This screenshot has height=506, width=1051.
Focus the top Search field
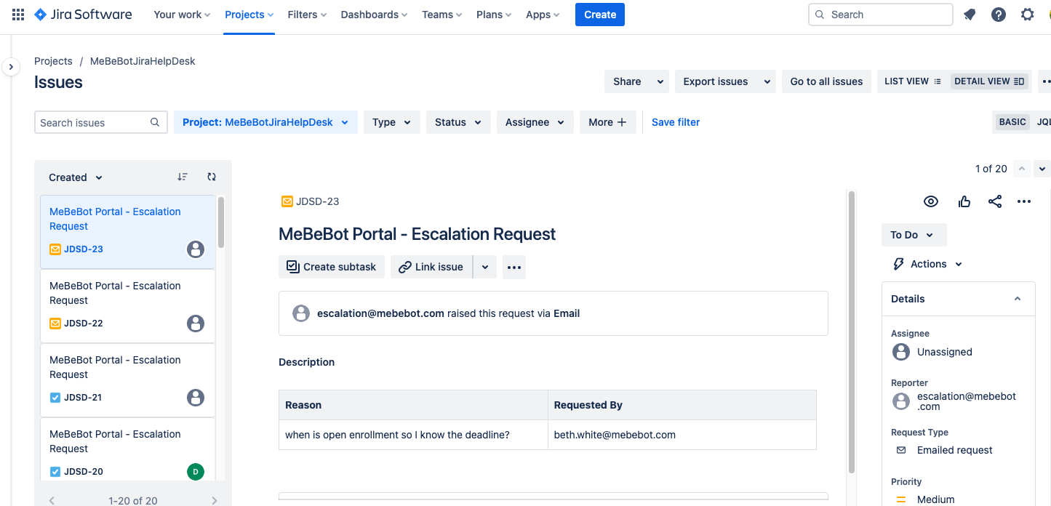pyautogui.click(x=880, y=15)
